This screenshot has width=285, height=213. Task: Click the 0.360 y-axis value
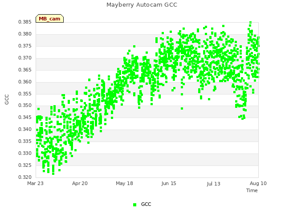click(x=25, y=82)
